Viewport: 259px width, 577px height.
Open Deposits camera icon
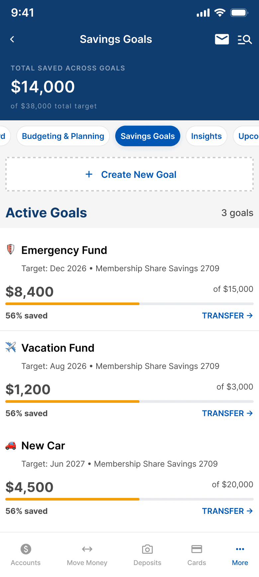coord(147,549)
